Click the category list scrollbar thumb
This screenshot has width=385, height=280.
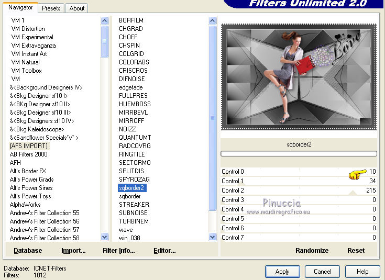(104, 41)
